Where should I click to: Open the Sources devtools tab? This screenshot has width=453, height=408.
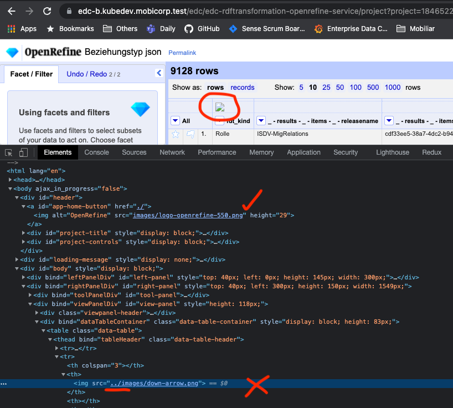click(134, 152)
